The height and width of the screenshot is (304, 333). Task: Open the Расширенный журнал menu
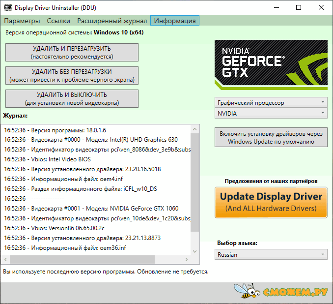point(112,21)
